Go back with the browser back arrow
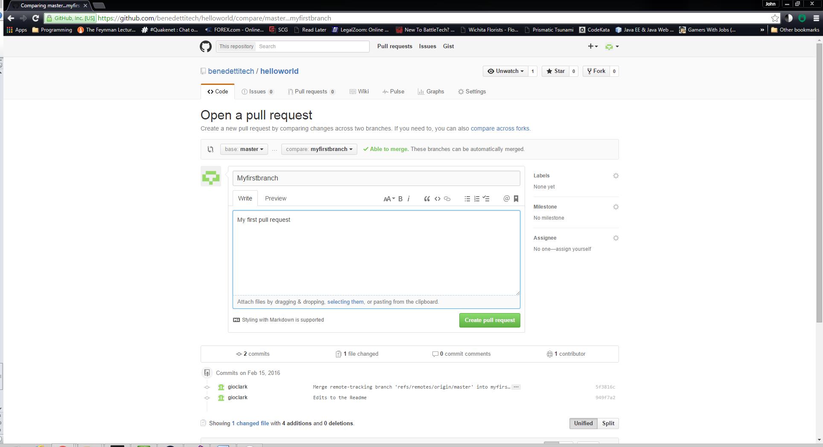 click(11, 18)
